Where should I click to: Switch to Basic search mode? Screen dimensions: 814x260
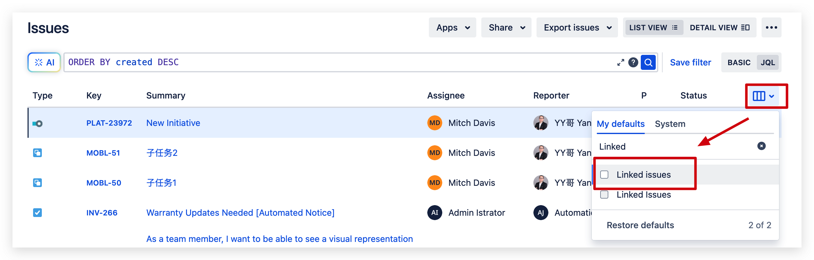point(739,62)
